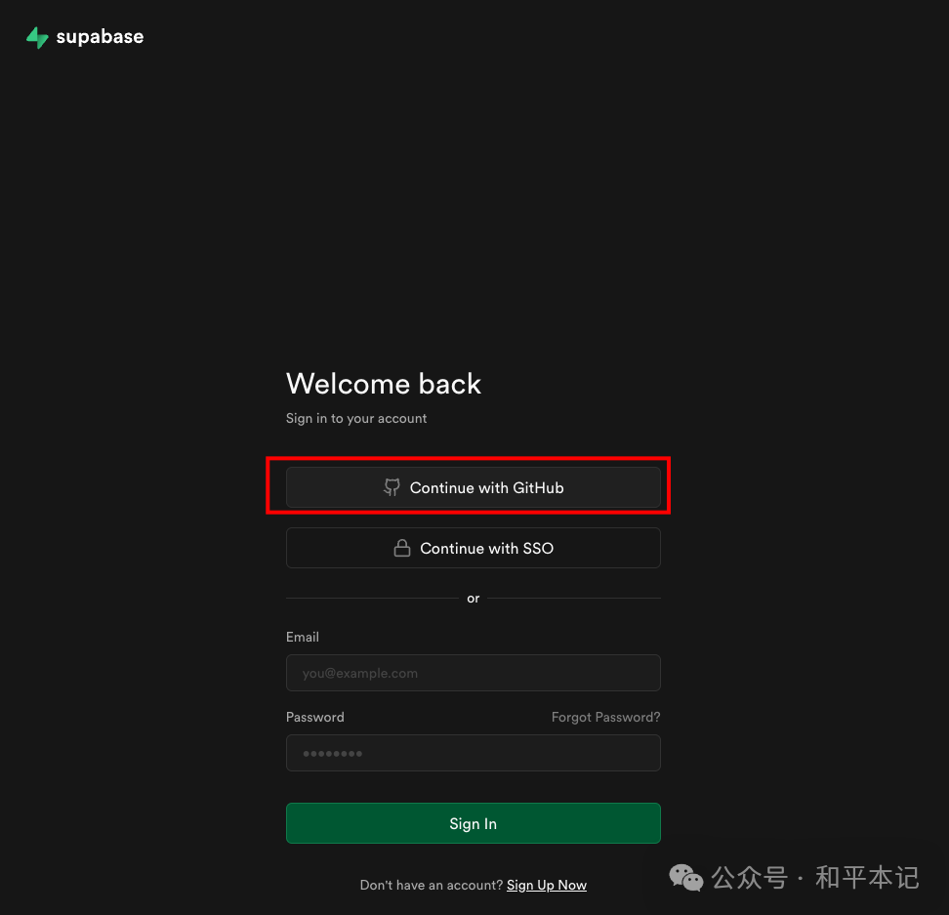Open the Sign Up Now link

(546, 885)
